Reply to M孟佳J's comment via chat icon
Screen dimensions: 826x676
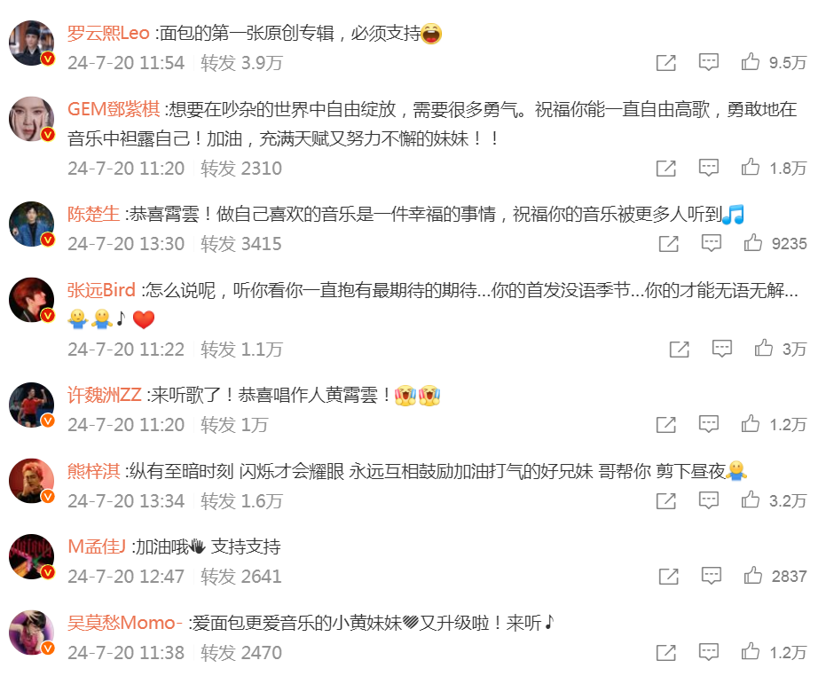click(x=712, y=576)
